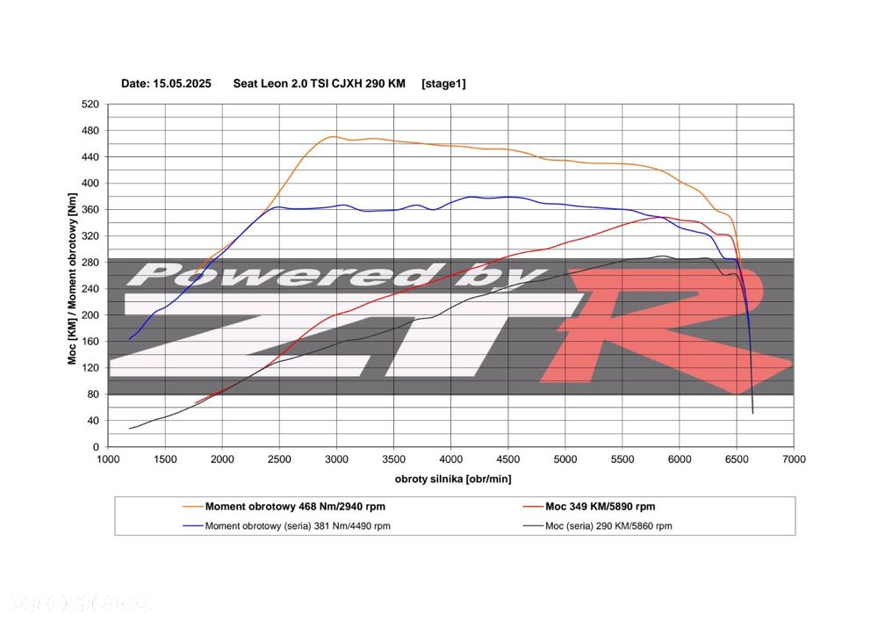Screen dimensions: 878x621
Task: Click the x-axis value 6000
Action: (680, 459)
